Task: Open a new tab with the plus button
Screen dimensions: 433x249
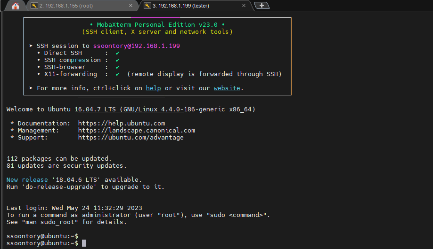Action: pos(261,6)
